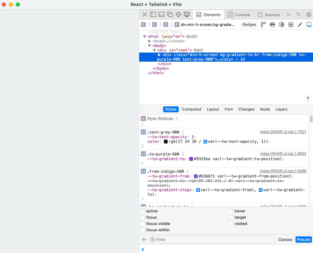Open the Layers sidebar tab
The height and width of the screenshot is (253, 313).
tap(281, 109)
